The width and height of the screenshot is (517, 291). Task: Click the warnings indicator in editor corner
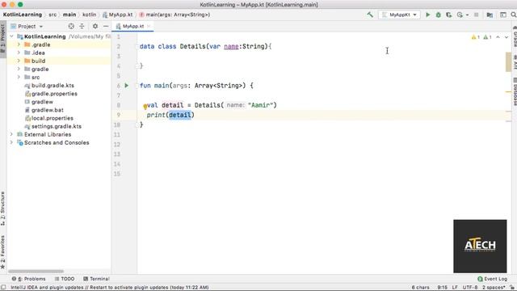pos(481,37)
